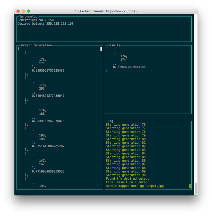Click 'Result mapped onto gg-output.jpg' log line
This screenshot has width=212, height=216.
[135, 186]
